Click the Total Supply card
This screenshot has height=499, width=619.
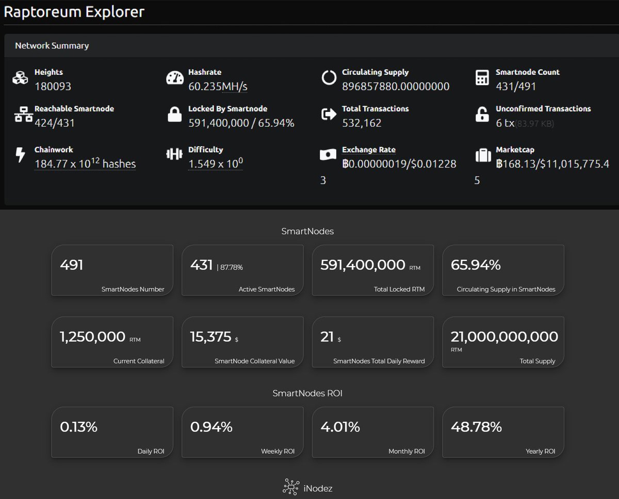point(503,342)
